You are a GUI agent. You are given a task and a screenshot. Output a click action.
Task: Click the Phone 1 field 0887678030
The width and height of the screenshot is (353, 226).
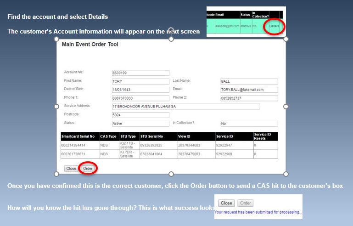[x=140, y=98]
